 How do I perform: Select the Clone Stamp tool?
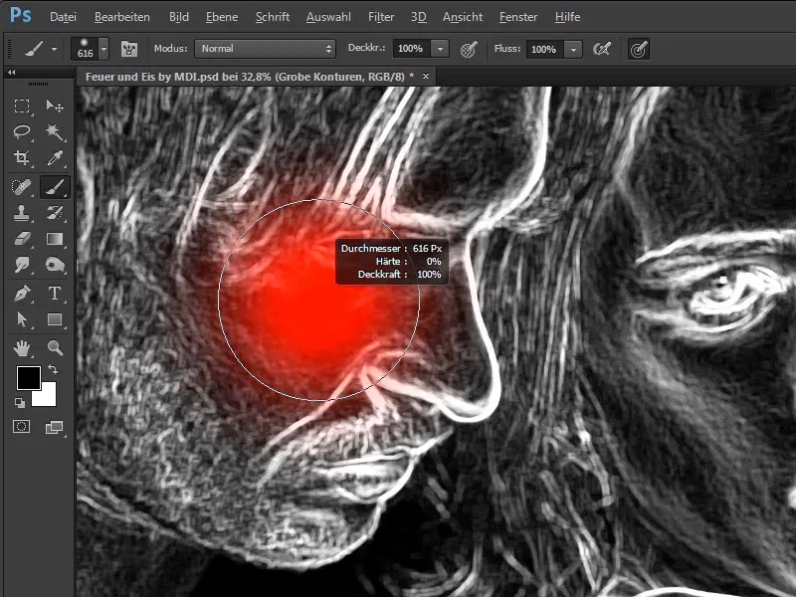(21, 213)
